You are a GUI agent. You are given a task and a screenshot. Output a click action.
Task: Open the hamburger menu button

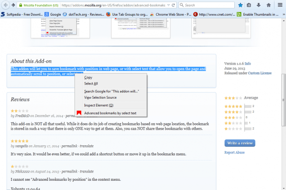280,5
